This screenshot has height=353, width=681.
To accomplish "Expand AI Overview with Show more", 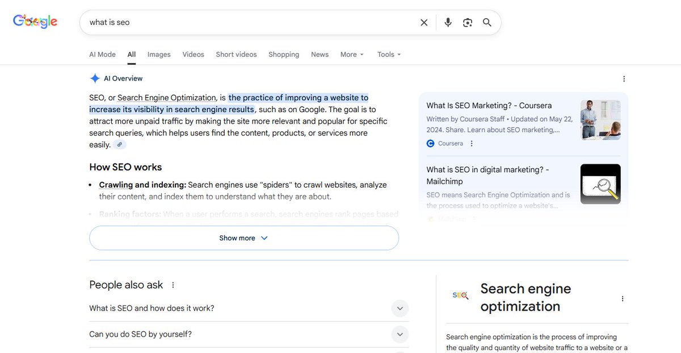I will 244,238.
